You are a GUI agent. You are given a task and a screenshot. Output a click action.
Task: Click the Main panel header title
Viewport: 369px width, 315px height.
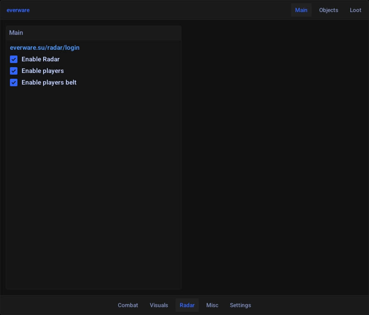click(16, 33)
